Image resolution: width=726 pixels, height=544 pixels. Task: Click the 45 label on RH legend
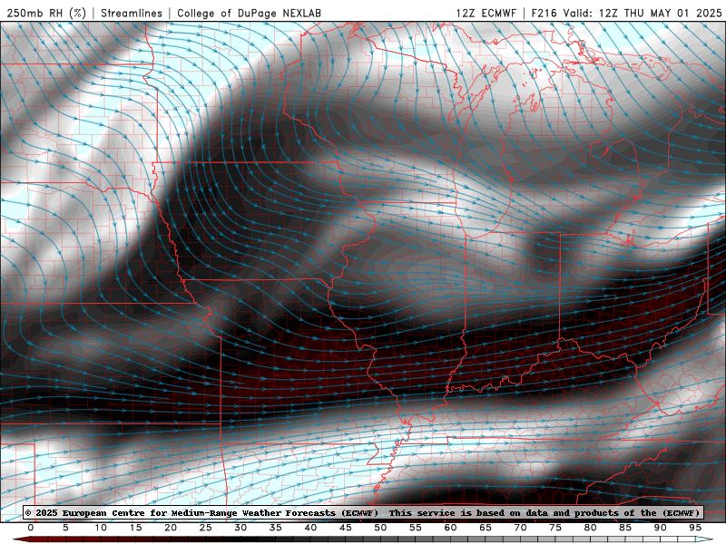[346, 528]
